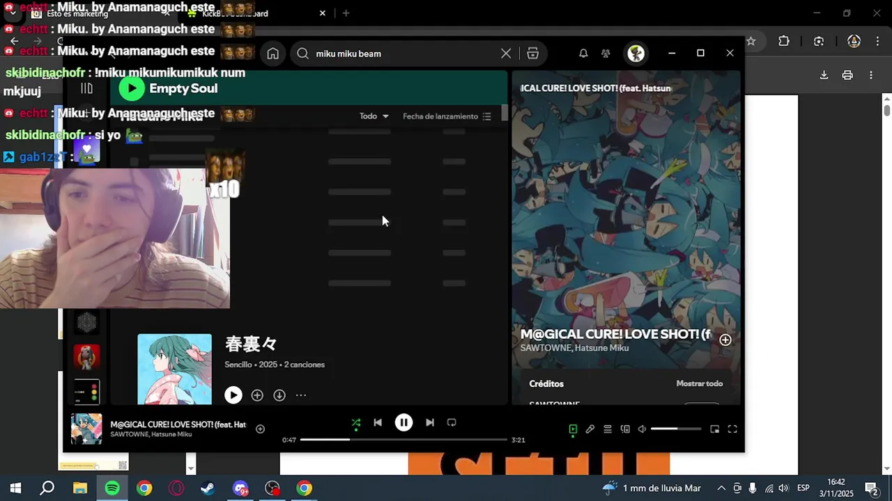Open more actions in Chrome PDF toolbar
892x501 pixels.
point(871,75)
